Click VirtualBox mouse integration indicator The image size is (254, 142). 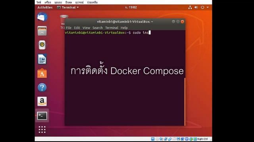tap(191, 139)
